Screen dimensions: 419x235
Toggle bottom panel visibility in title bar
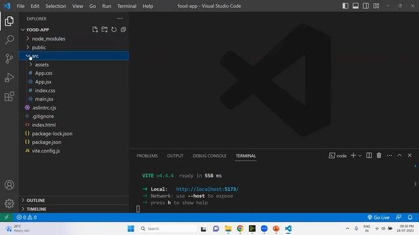pyautogui.click(x=355, y=6)
